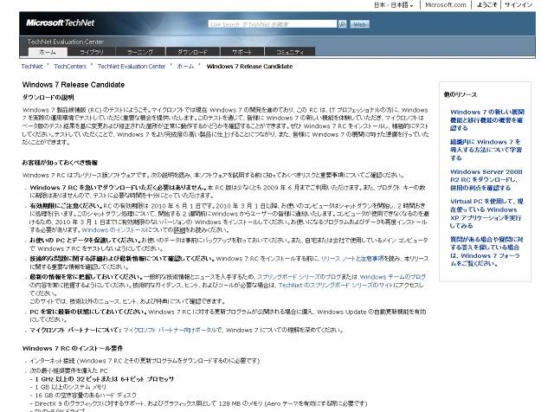
Task: Click the TechCenters breadcrumb link
Action: (x=70, y=67)
